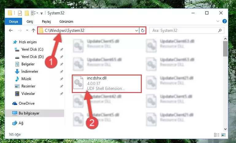Switch to the Görünüm tab
236x143 pixels.
(66, 21)
